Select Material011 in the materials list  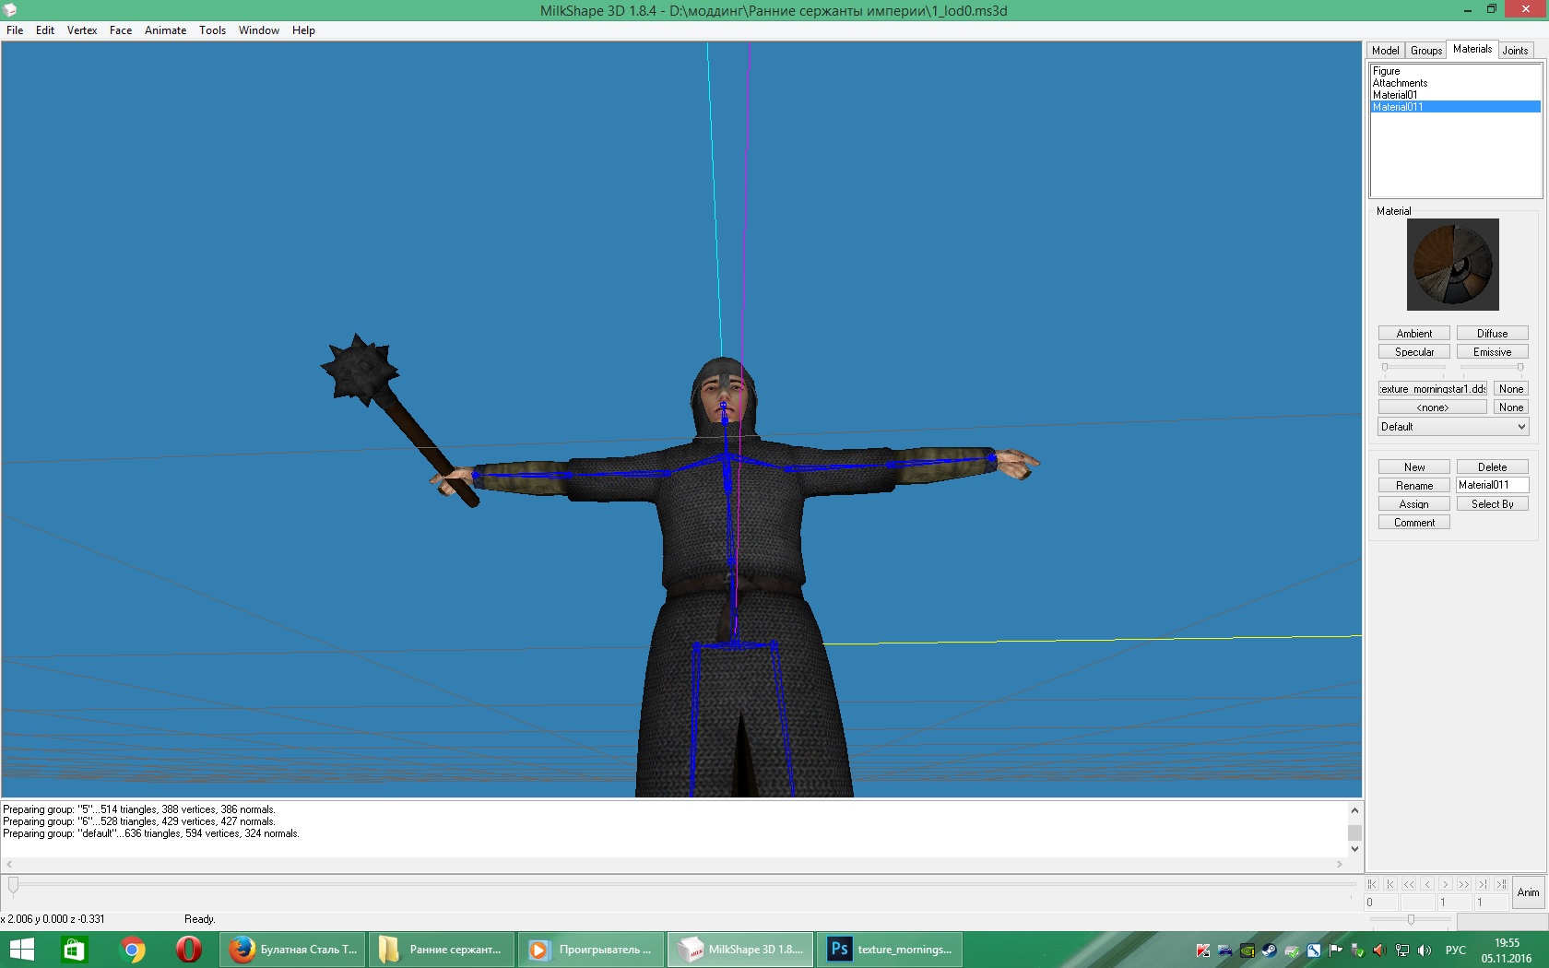click(1455, 107)
